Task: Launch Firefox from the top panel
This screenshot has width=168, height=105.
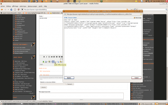Action: coord(42,1)
